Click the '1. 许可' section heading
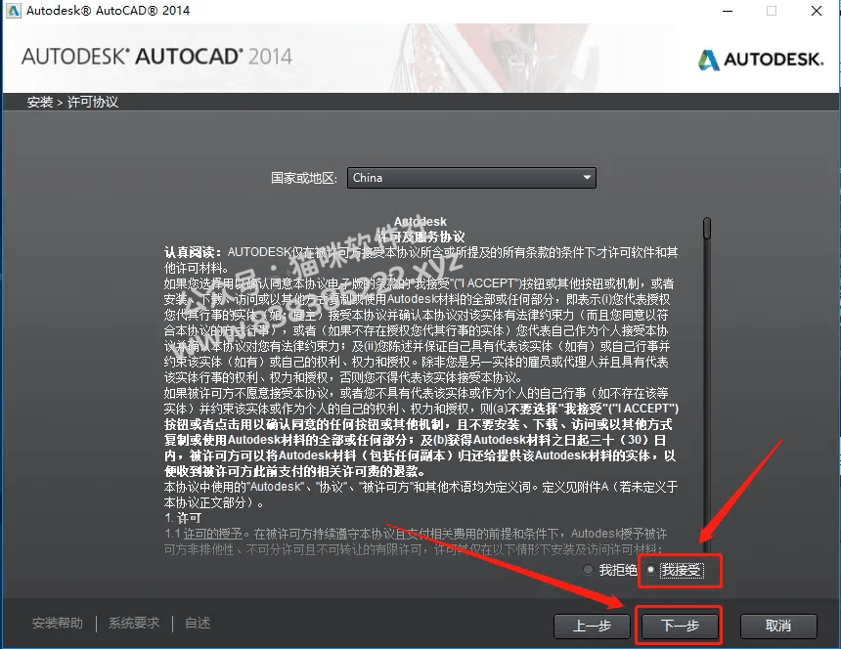 coord(183,518)
